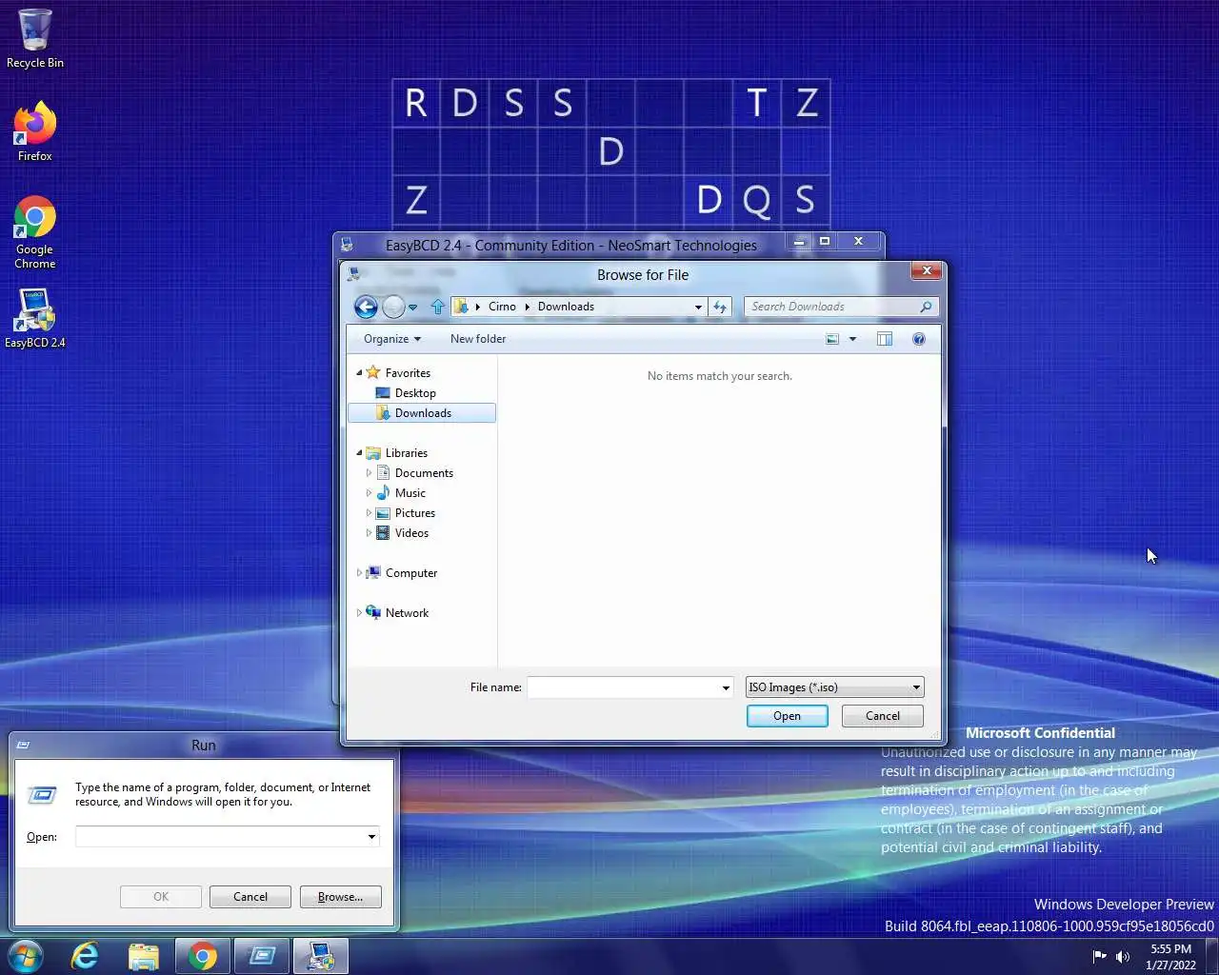This screenshot has height=975, width=1219.
Task: Expand the Computer node
Action: (359, 573)
